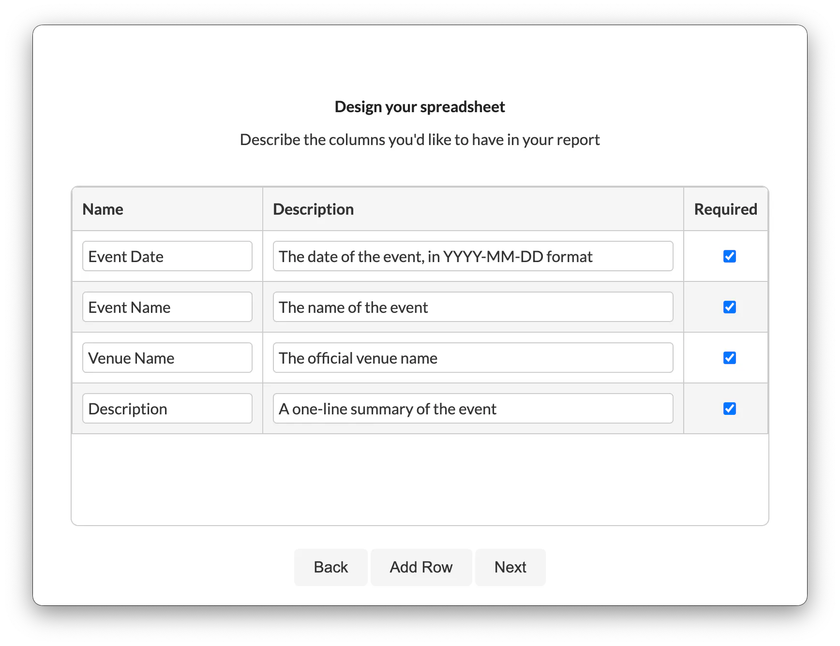Select the Venue Name name input
Image resolution: width=840 pixels, height=646 pixels.
click(167, 358)
